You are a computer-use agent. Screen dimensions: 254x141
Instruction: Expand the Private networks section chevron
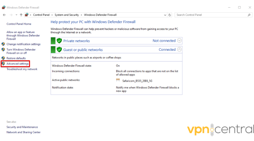coord(179,41)
